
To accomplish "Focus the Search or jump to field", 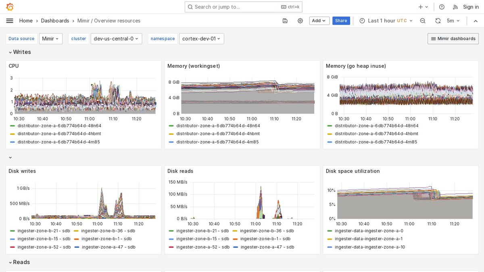I will point(243,7).
